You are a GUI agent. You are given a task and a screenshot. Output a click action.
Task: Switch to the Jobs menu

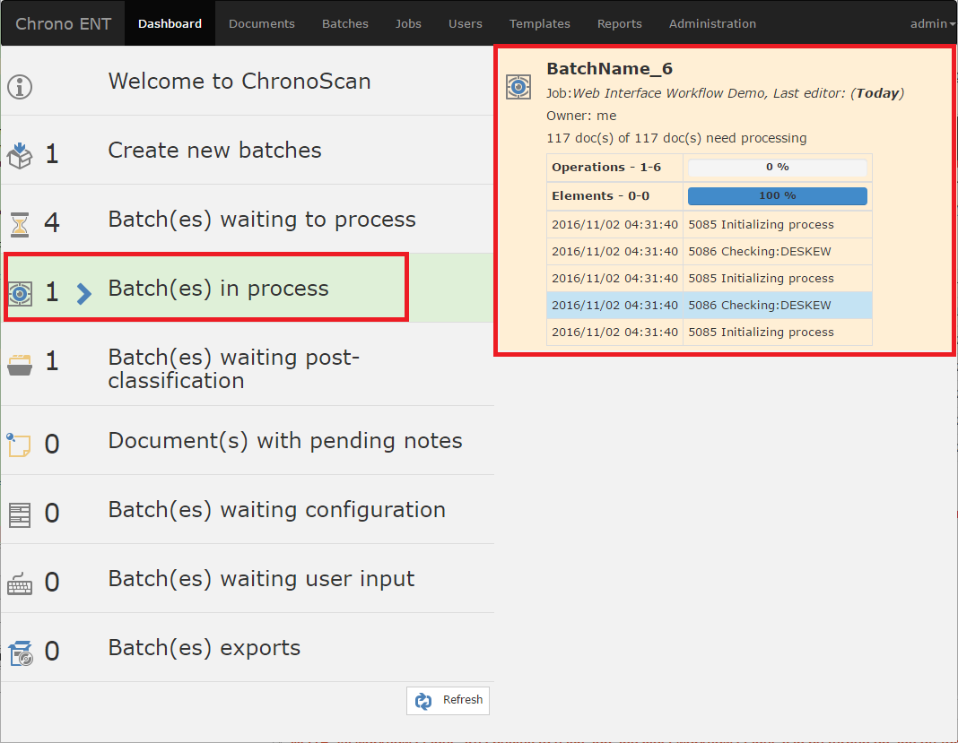[408, 24]
